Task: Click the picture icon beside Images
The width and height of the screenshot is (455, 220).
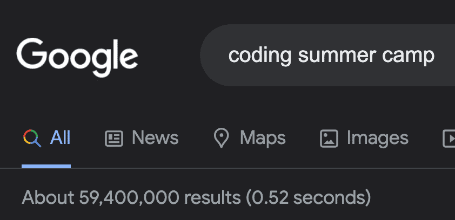Action: click(x=329, y=139)
